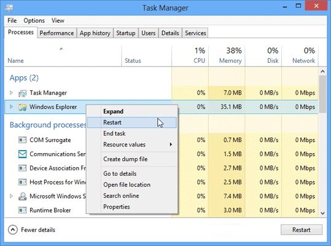Expand the Windows Explorer process group

point(11,107)
